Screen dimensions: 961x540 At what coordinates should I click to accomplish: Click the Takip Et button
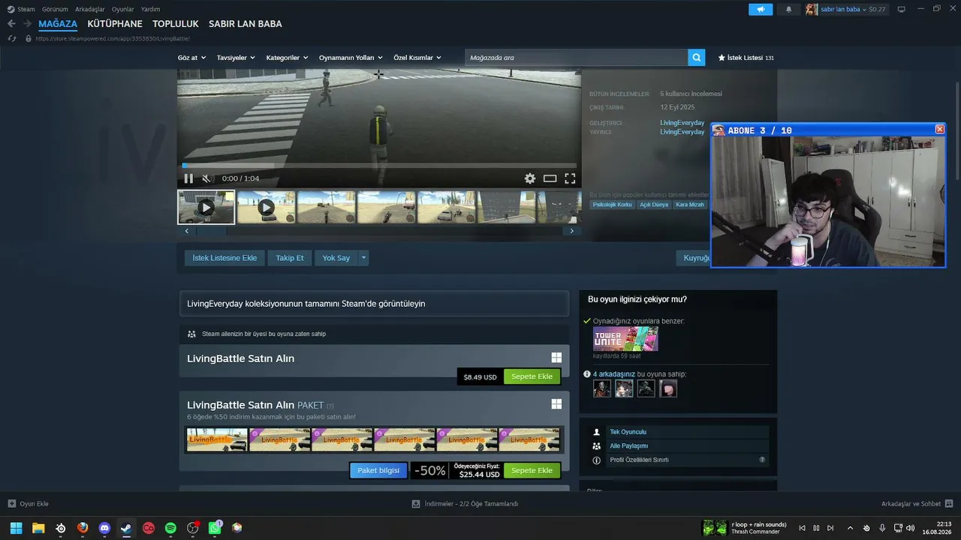[x=290, y=258]
